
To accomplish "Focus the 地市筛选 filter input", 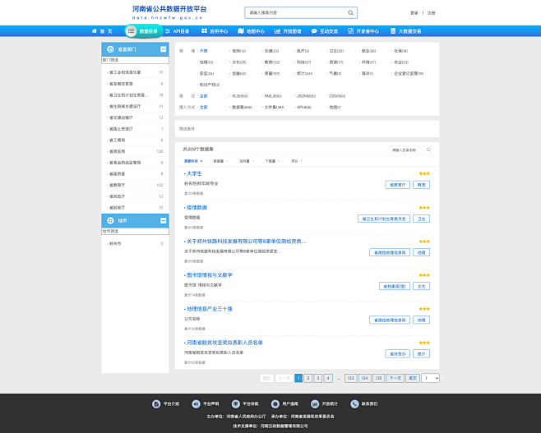I will 135,232.
